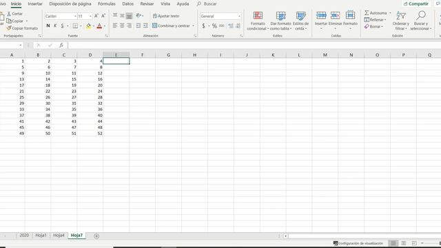Open the Calibri font name dropdown
The width and height of the screenshot is (441, 248).
pos(75,17)
